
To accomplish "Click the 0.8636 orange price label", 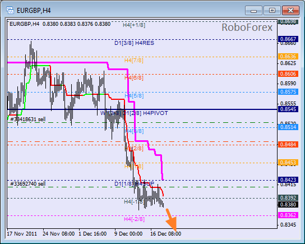I will (x=288, y=57).
